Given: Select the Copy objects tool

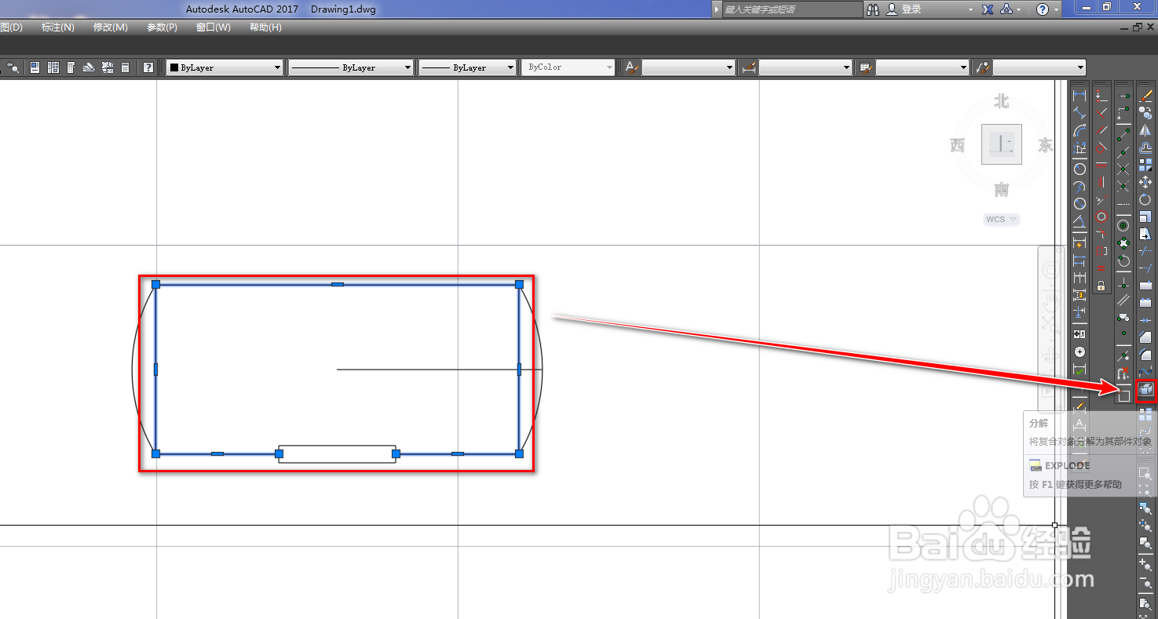Looking at the screenshot, I should (1145, 112).
